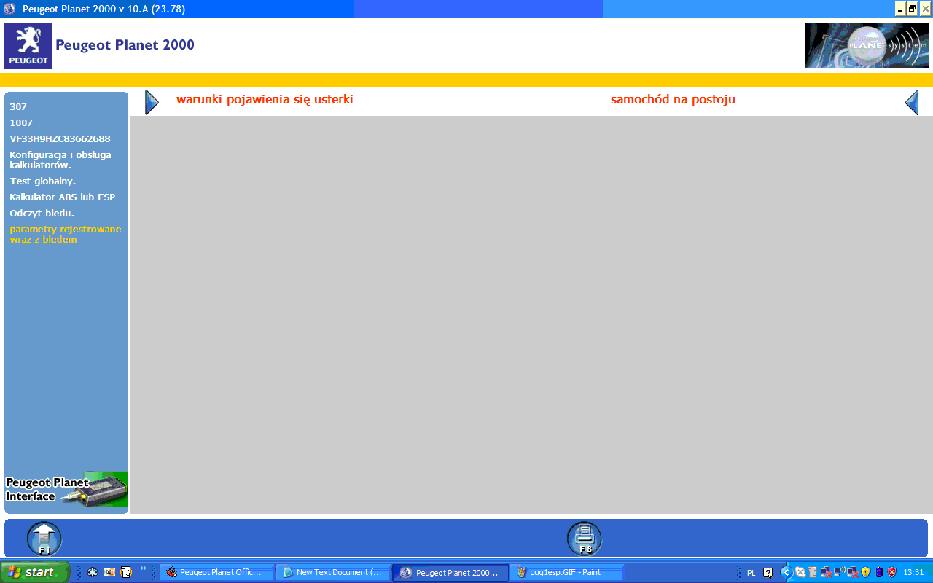The width and height of the screenshot is (933, 583).
Task: Select '1007' in the sidebar
Action: point(21,122)
